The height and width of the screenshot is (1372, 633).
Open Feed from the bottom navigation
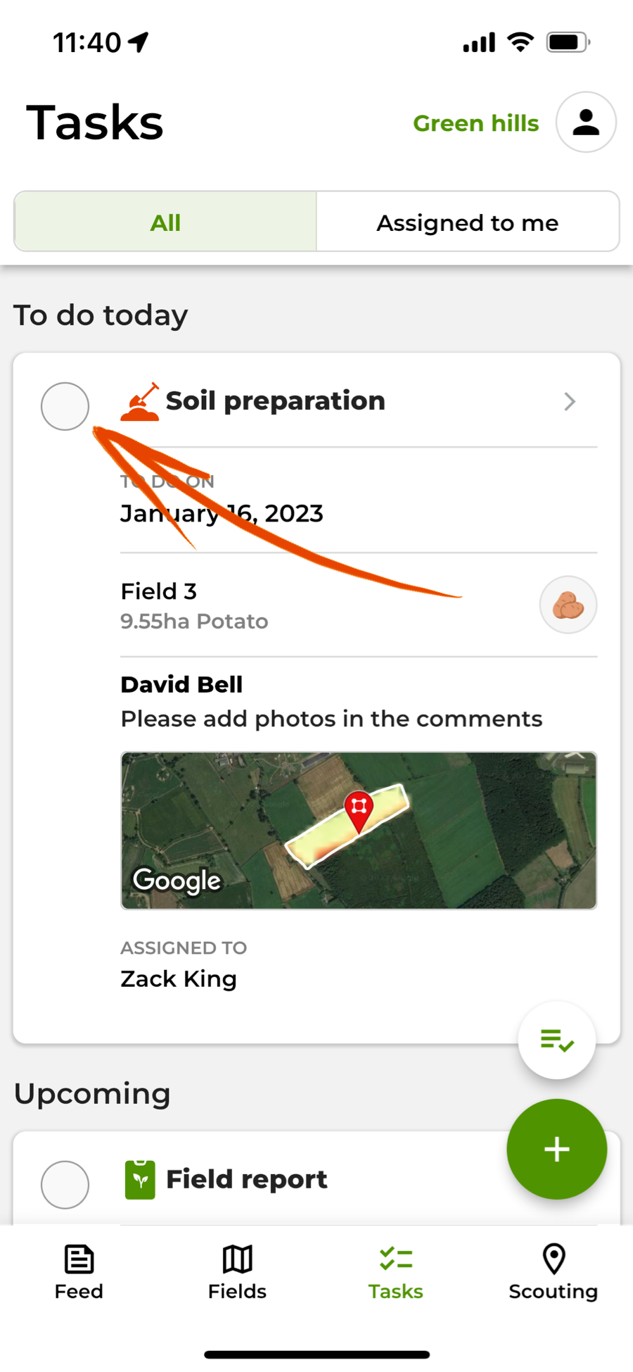pos(79,1272)
